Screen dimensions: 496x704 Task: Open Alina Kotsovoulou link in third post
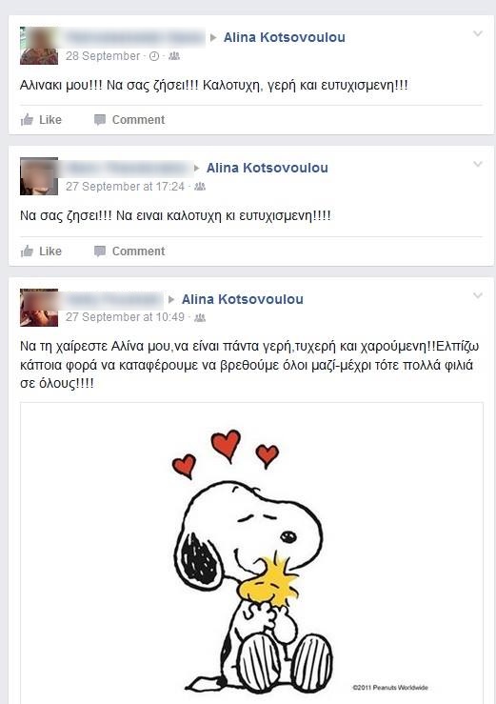pos(243,299)
